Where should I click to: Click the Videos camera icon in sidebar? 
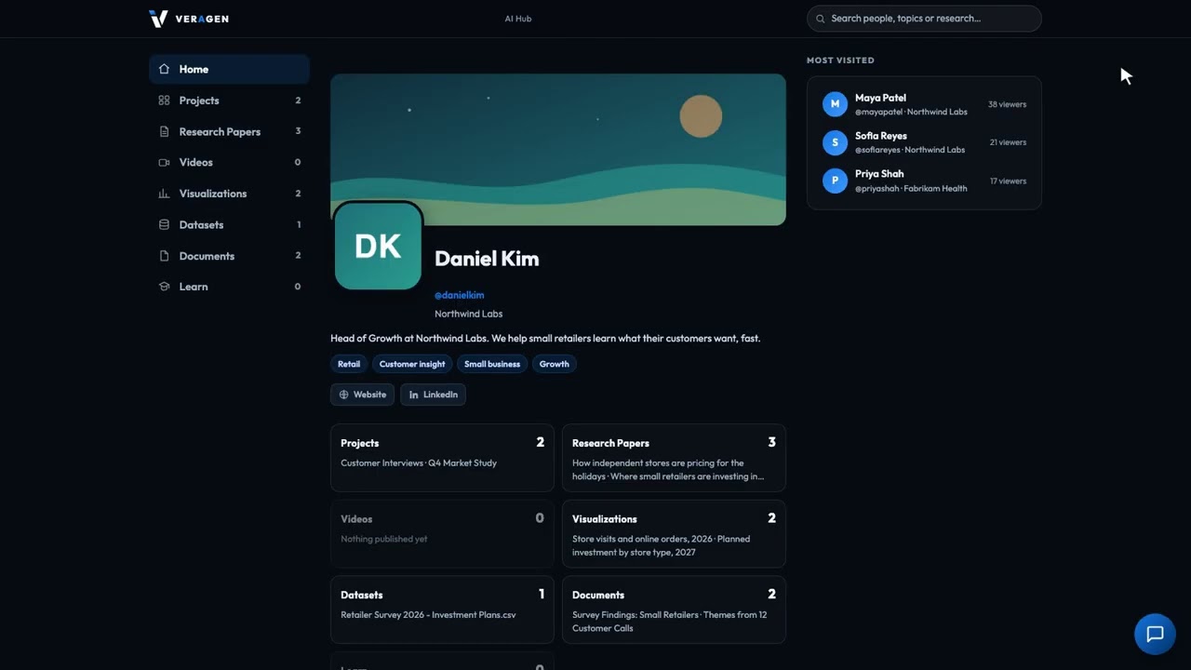164,162
